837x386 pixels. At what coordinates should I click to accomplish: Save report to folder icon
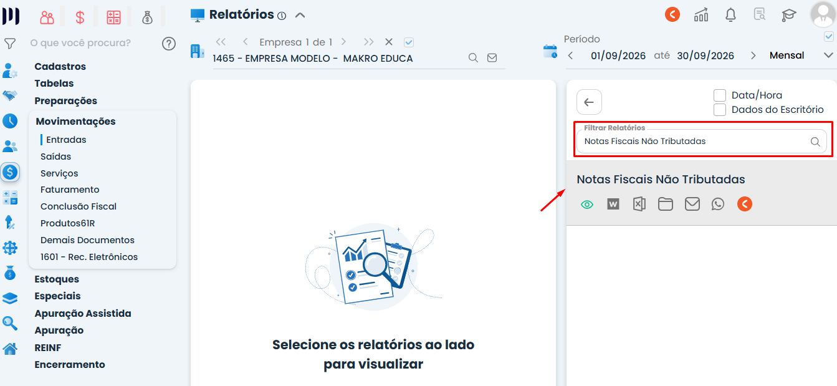pos(666,204)
